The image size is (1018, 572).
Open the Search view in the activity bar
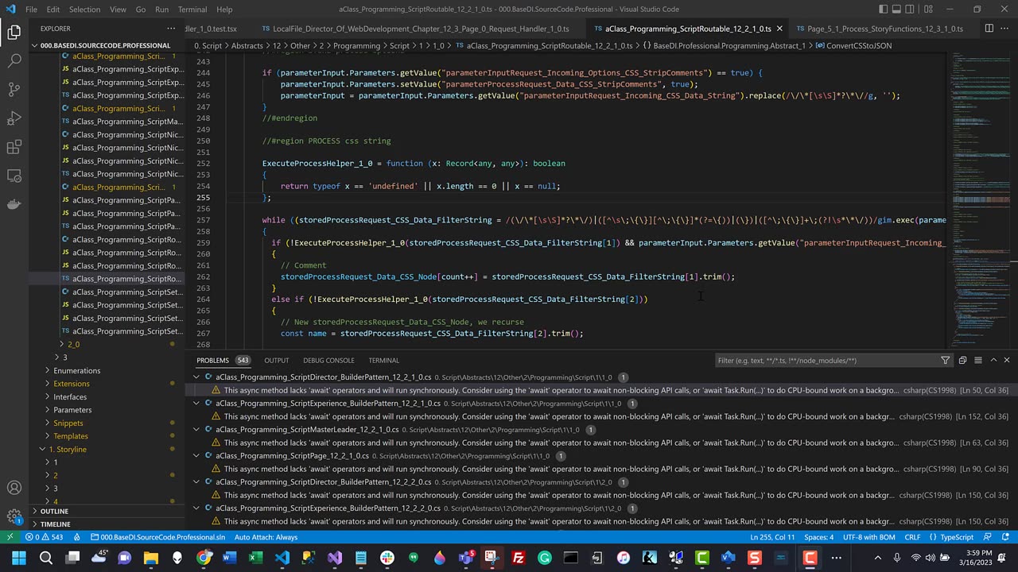point(14,61)
